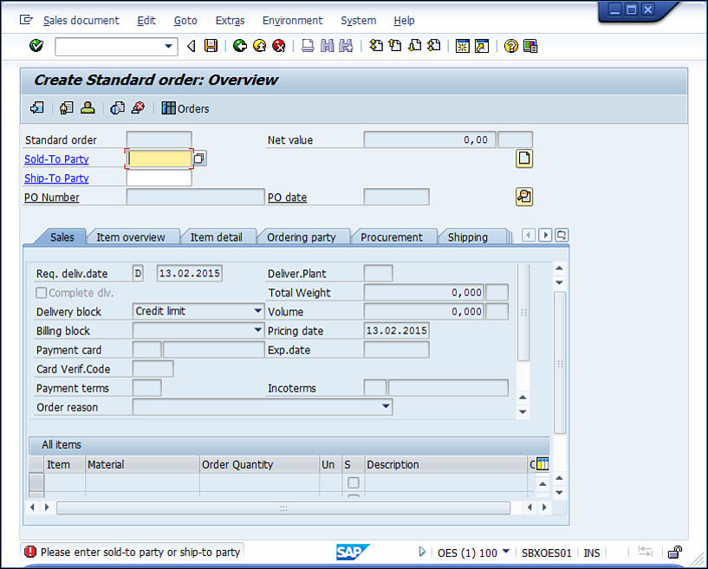Click the yellow Exit arrow icon
Image resolution: width=708 pixels, height=569 pixels.
[x=260, y=46]
